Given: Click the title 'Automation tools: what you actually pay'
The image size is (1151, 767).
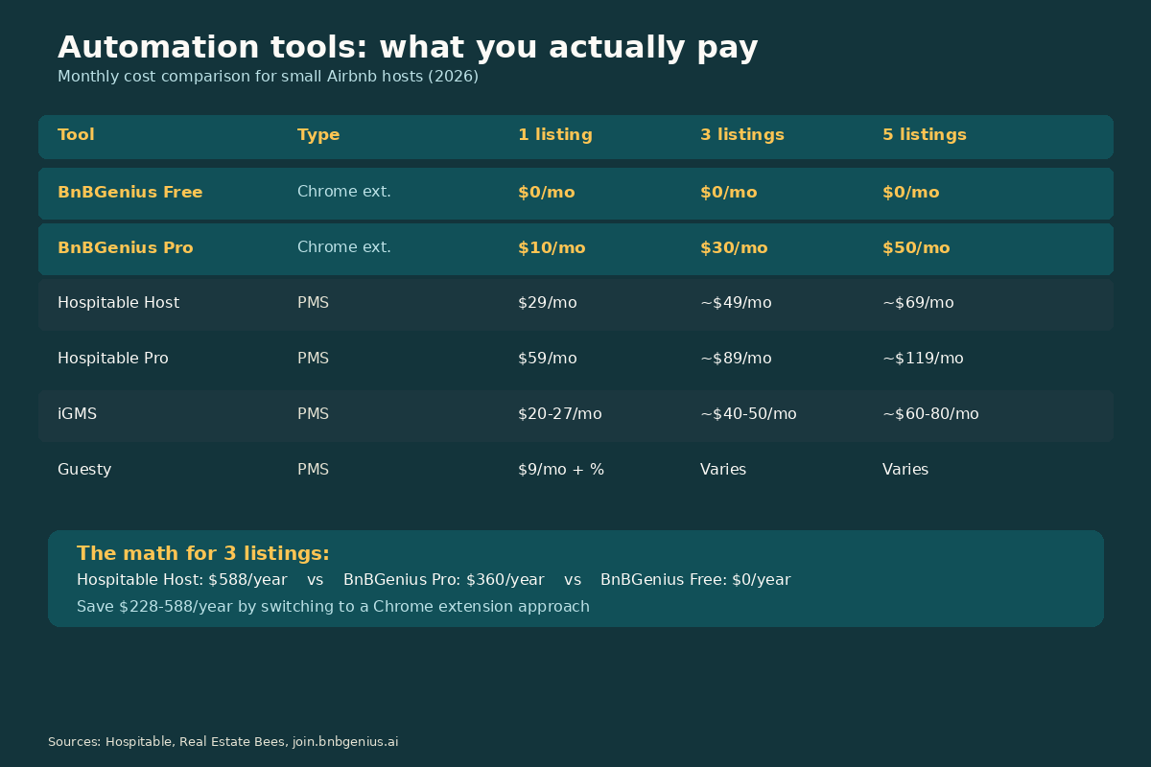Looking at the screenshot, I should (x=408, y=48).
